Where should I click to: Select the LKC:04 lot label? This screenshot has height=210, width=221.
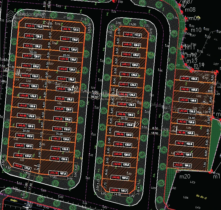pos(183,111)
